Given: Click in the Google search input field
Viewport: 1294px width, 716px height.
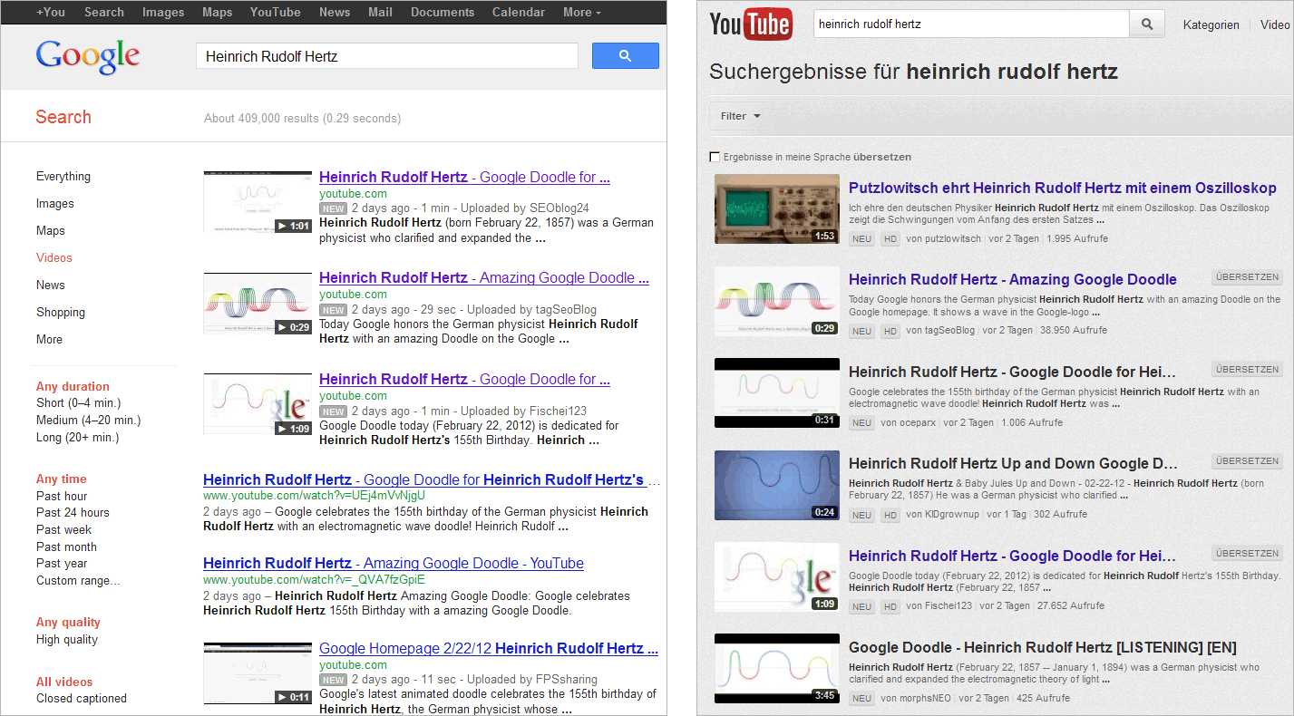Looking at the screenshot, I should (387, 56).
